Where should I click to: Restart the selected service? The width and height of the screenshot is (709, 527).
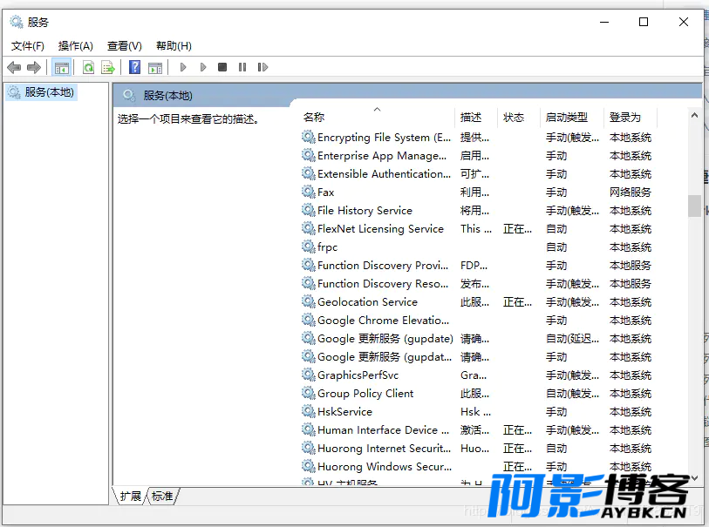tap(262, 67)
